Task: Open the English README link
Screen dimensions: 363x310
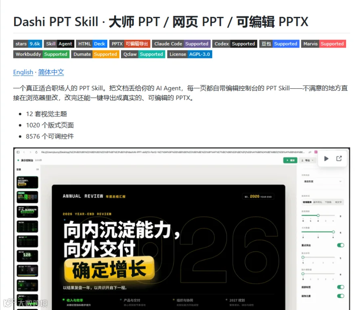Action: click(23, 72)
